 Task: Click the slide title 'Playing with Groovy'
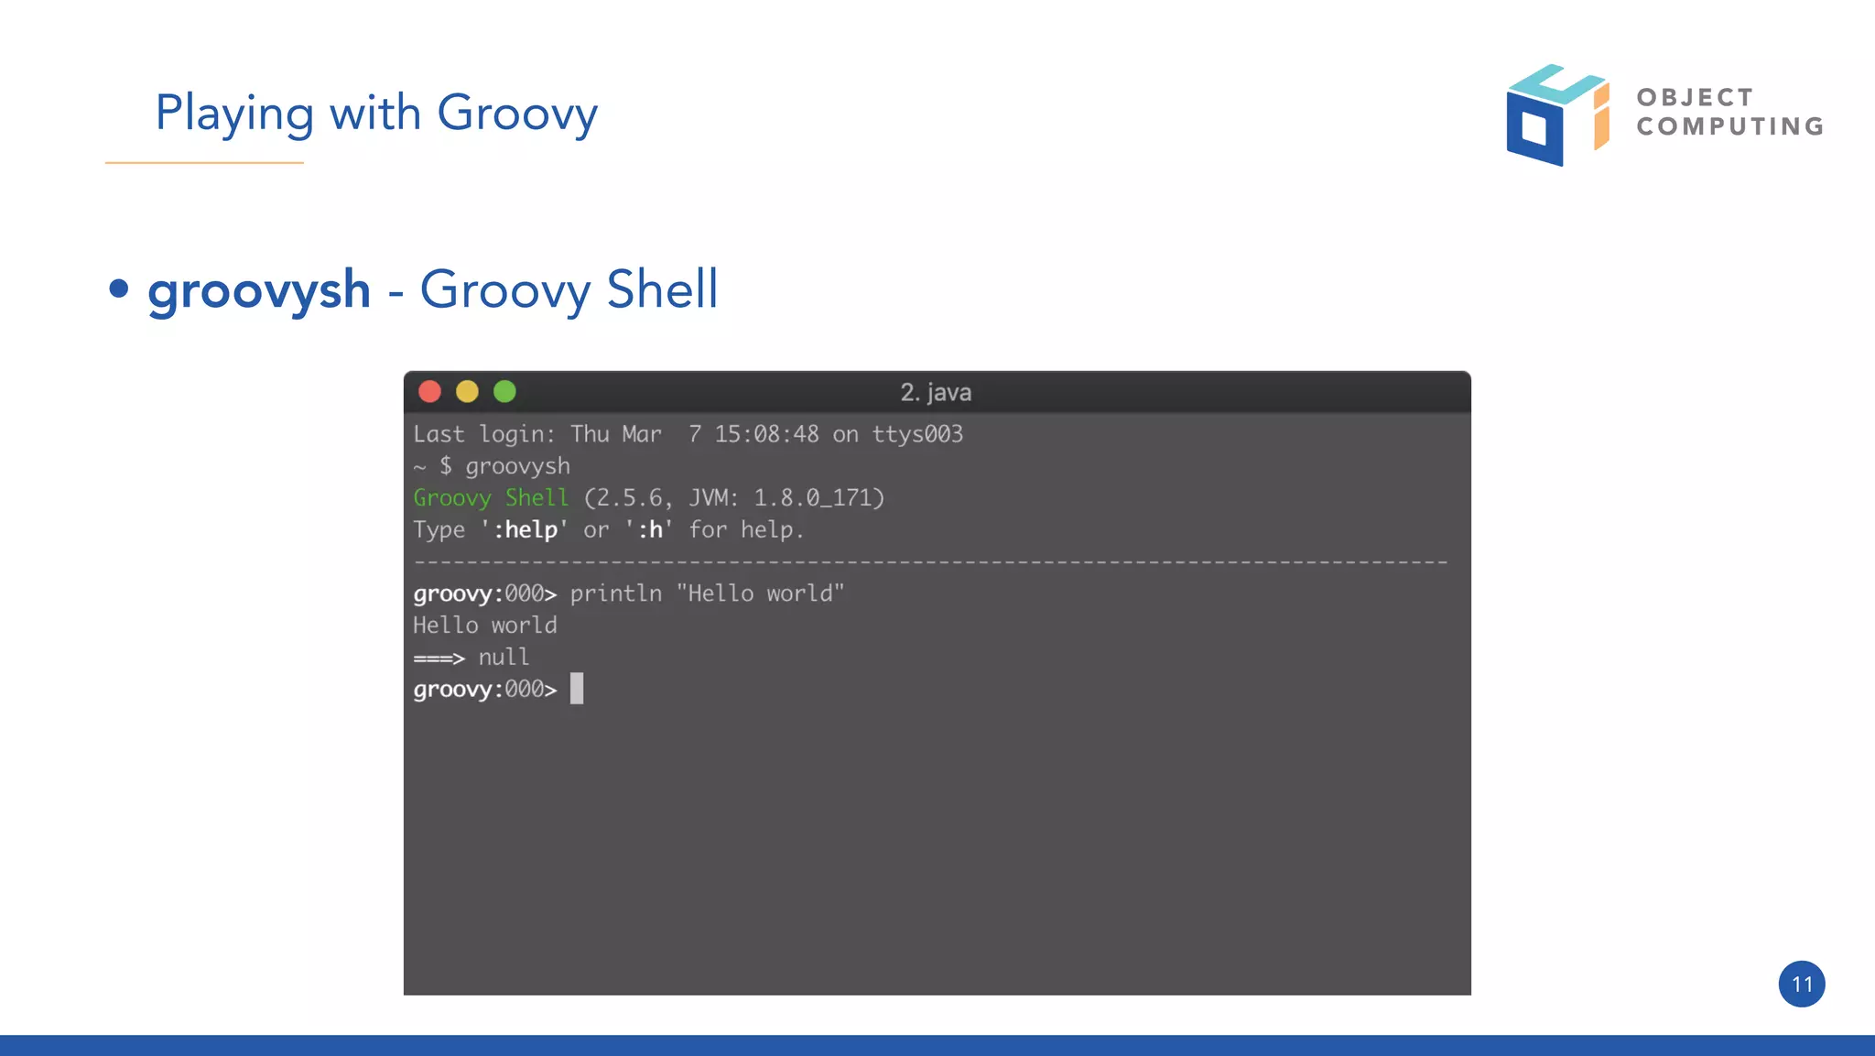376,114
